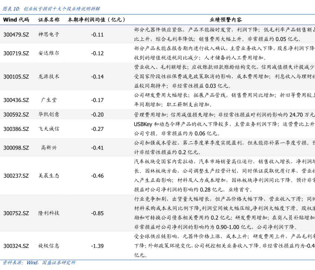Select the security name 高新兴
Image resolution: width=315 pixels, height=270 pixels.
tap(49, 148)
